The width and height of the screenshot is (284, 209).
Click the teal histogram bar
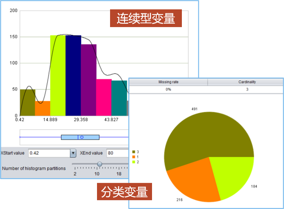click(x=119, y=98)
